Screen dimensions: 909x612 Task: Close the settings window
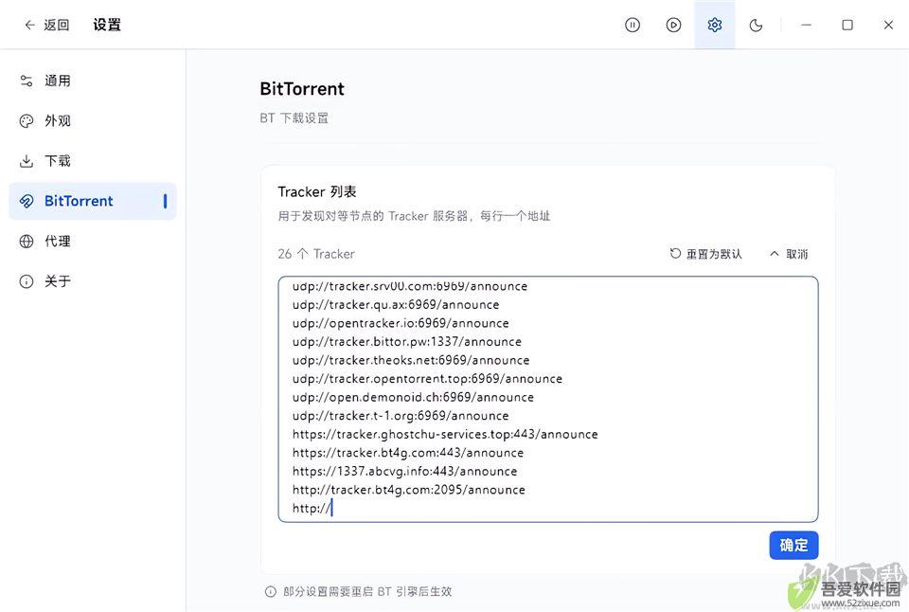[888, 25]
